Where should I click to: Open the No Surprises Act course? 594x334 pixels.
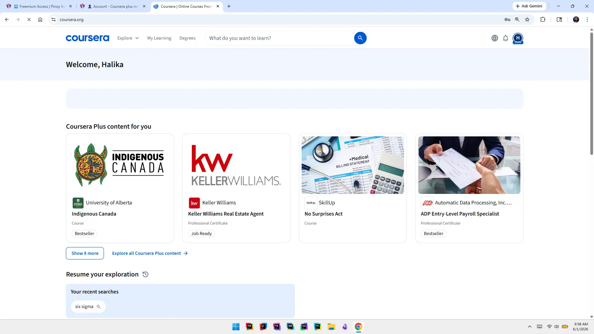coord(323,214)
